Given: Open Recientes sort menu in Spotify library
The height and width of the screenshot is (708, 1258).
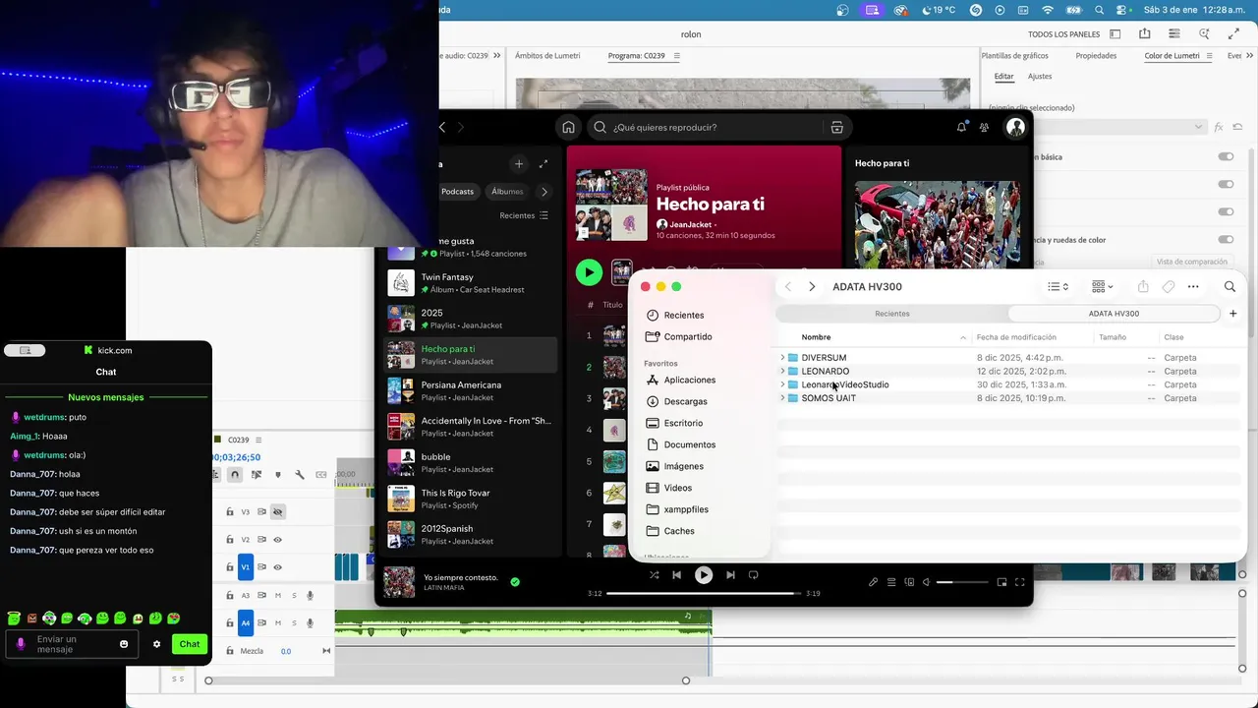Looking at the screenshot, I should (x=524, y=215).
